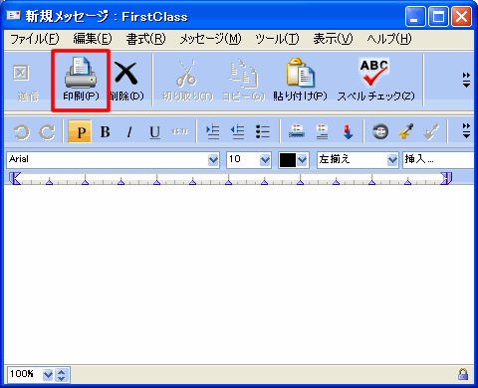This screenshot has width=478, height=388.
Task: Click the bulleted list icon
Action: coord(263,132)
